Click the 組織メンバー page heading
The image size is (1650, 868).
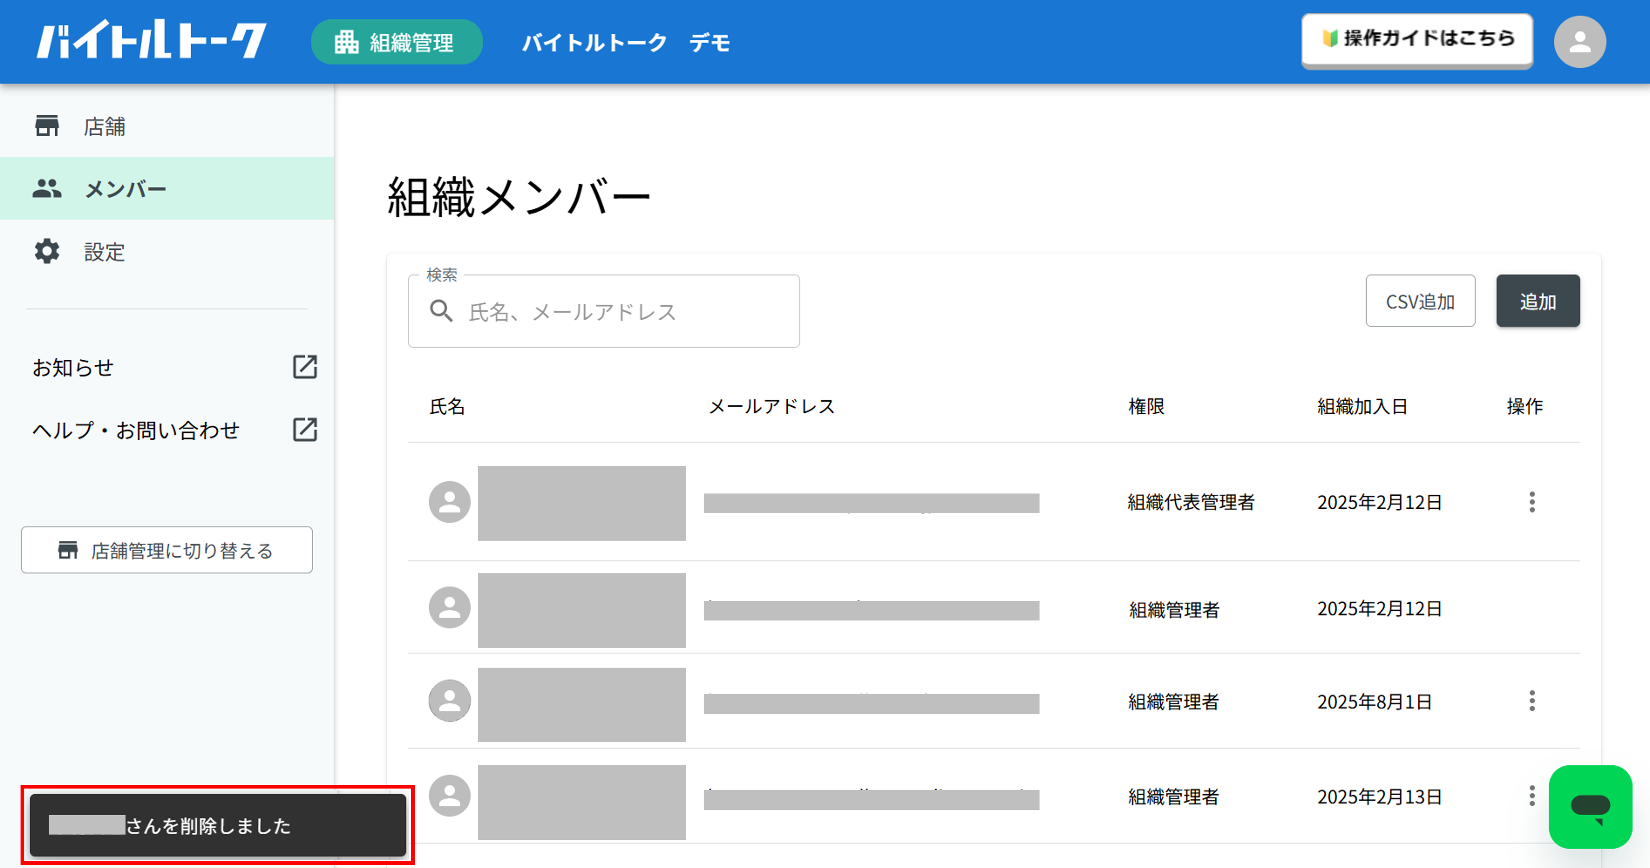click(x=519, y=197)
